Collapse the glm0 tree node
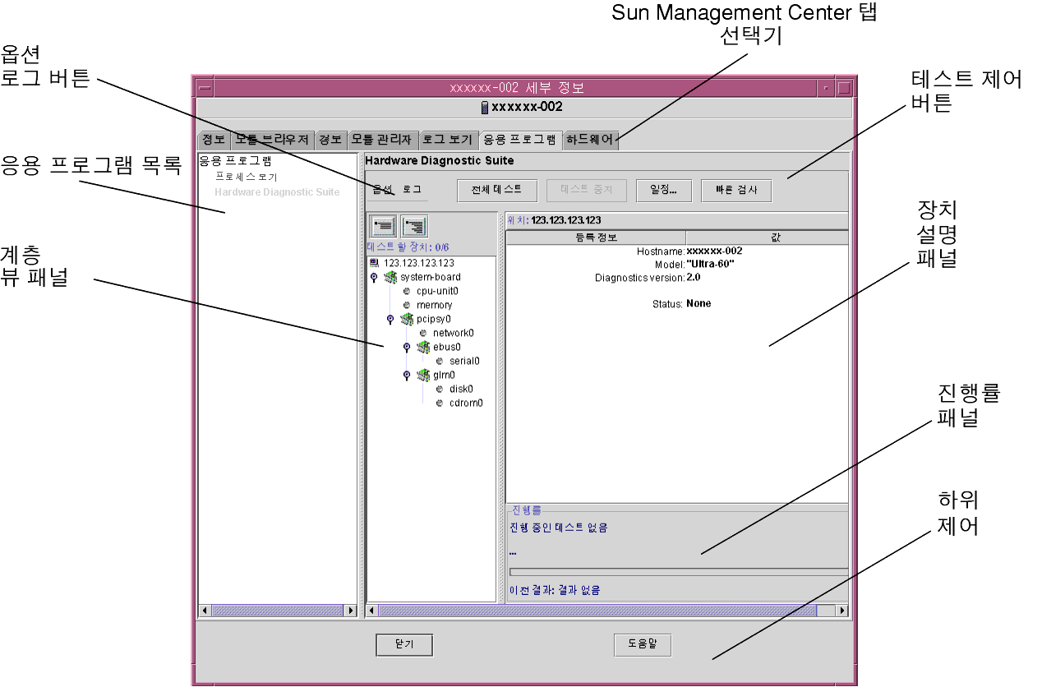This screenshot has width=1042, height=687. tap(407, 375)
